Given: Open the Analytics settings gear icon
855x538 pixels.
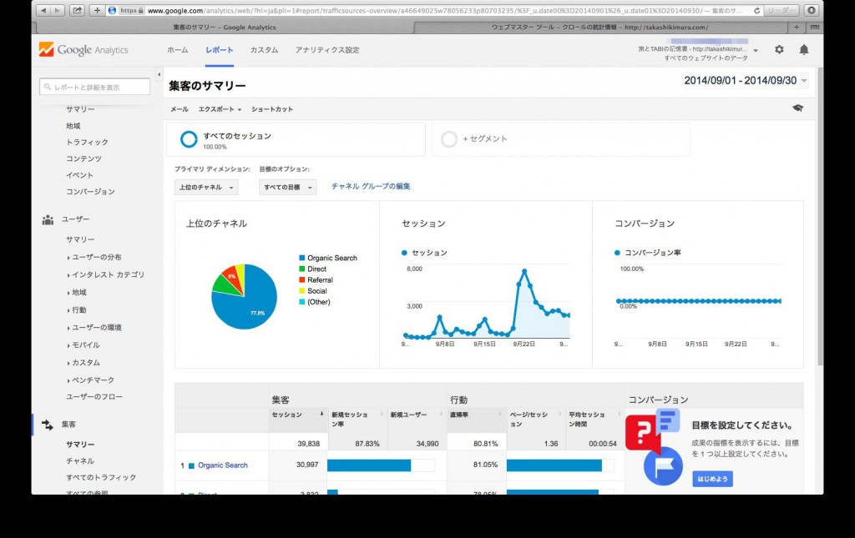Looking at the screenshot, I should coord(779,49).
